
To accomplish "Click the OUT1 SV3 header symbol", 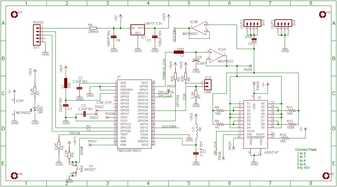I will click(x=253, y=23).
